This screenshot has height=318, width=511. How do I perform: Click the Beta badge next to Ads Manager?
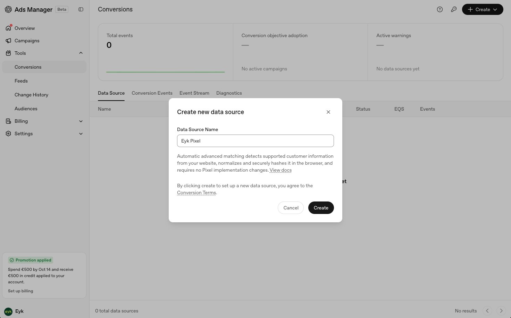click(x=62, y=9)
